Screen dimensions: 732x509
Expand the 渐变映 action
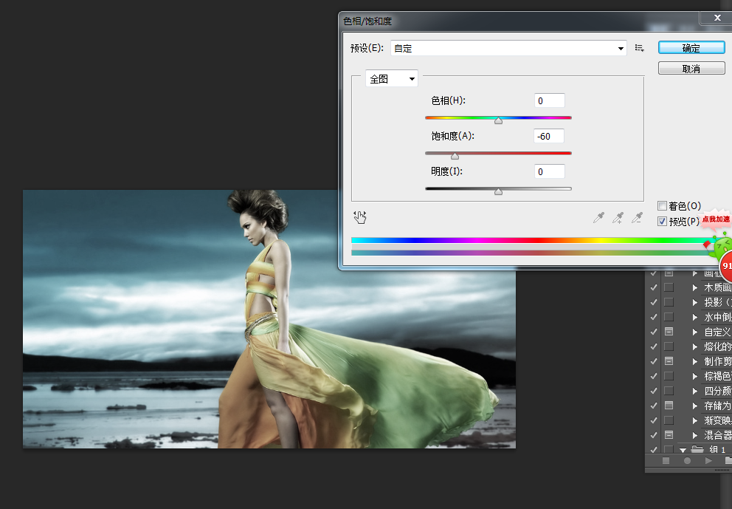[x=695, y=420]
